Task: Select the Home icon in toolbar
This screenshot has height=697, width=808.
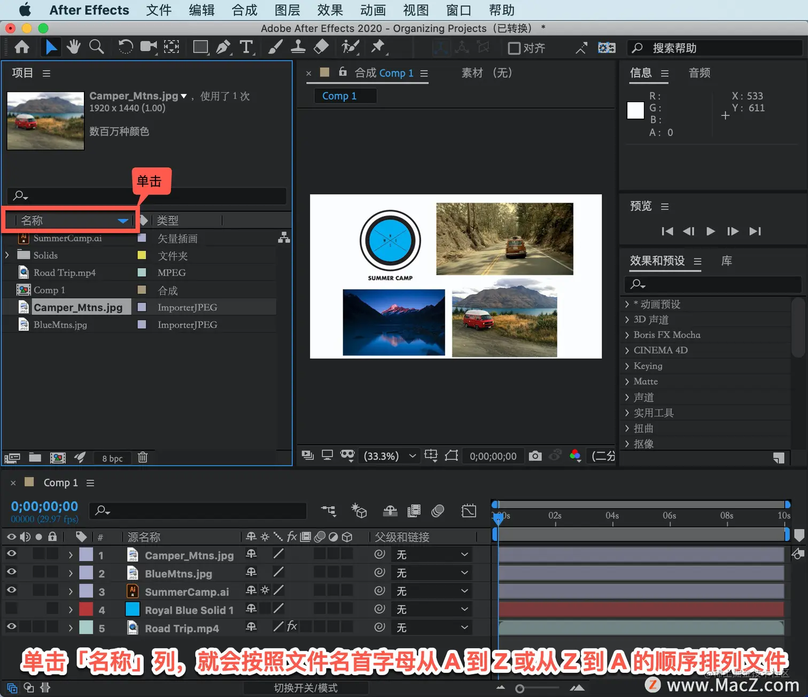Action: [x=22, y=48]
